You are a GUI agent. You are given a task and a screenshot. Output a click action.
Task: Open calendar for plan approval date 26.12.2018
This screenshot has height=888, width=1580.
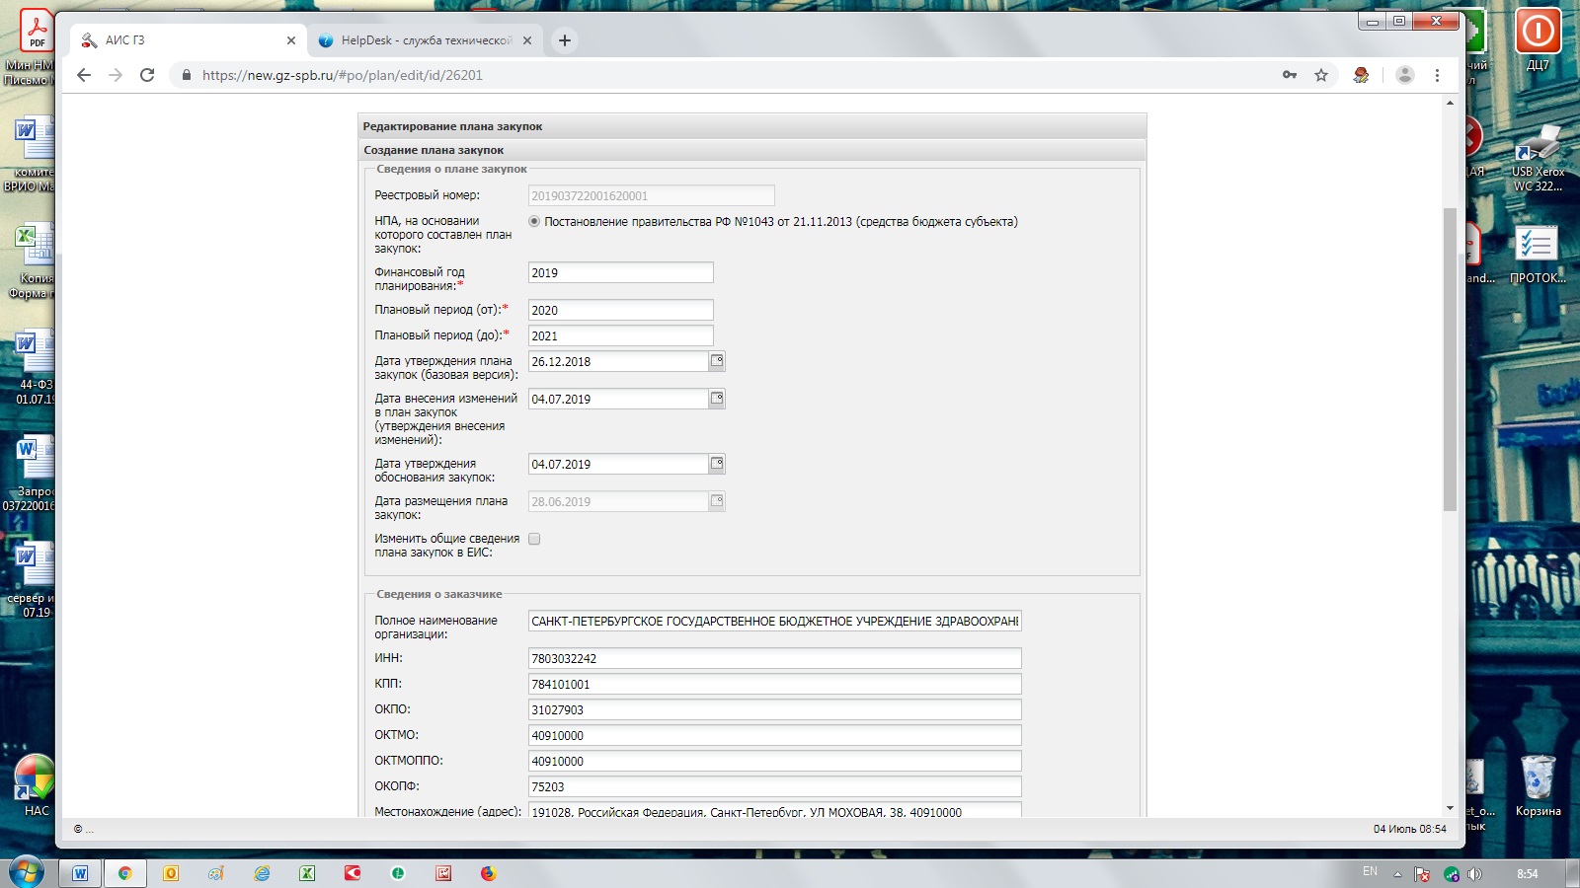tap(717, 361)
